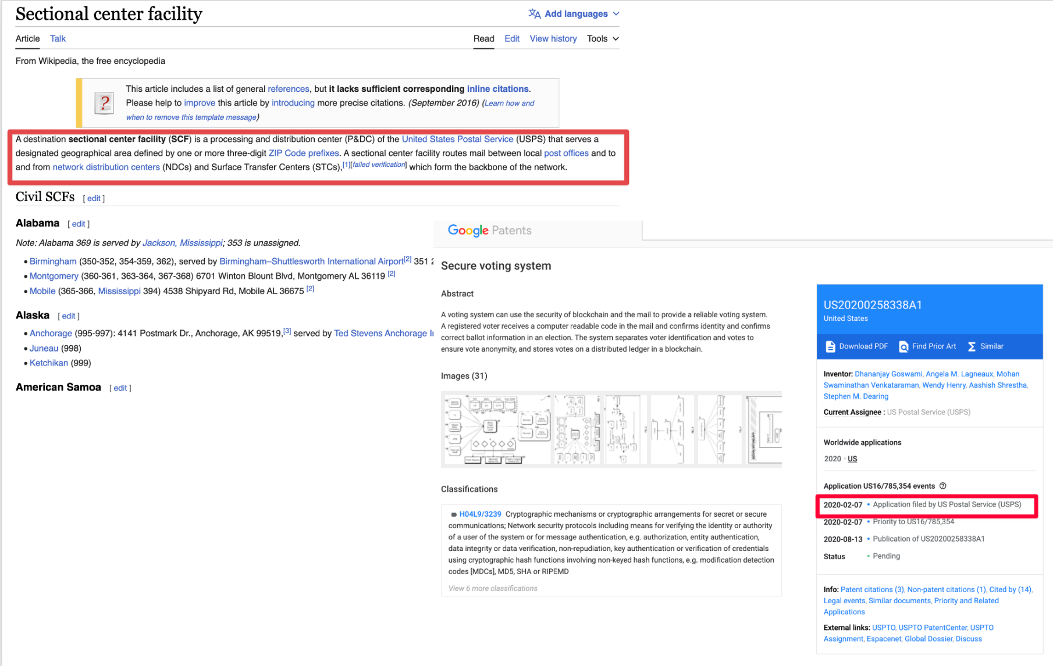The height and width of the screenshot is (666, 1053).
Task: Open inventor Stephen M. Dearing link
Action: [856, 396]
